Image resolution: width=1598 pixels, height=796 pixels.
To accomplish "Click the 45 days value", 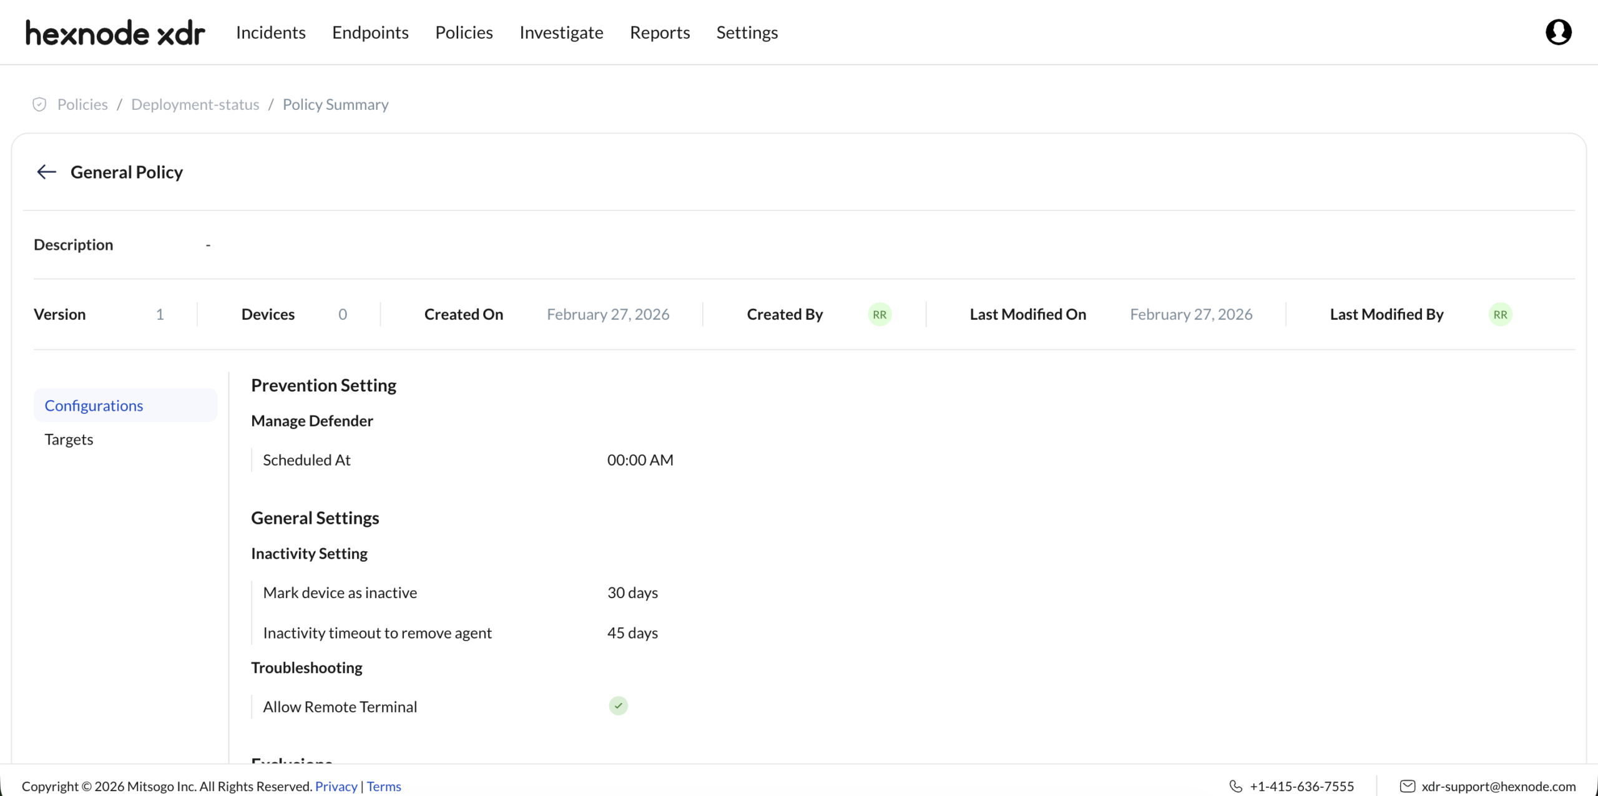I will 632,633.
